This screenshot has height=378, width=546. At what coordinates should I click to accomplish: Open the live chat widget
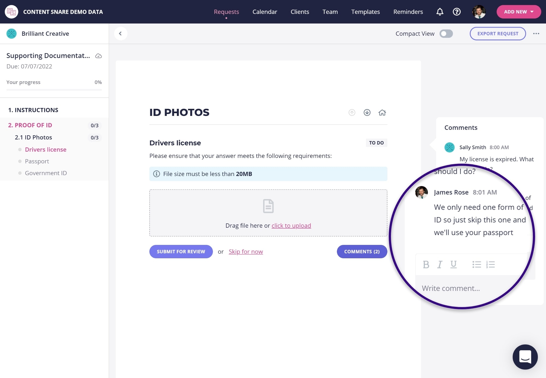tap(525, 357)
